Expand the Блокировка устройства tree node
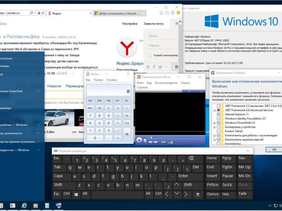The image size is (282, 211). (x=214, y=127)
